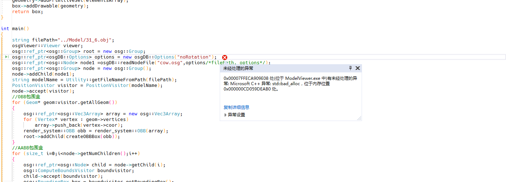This screenshot has height=182, width=506.
Task: Click the render_system::OBB(array) line
Action: click(96, 131)
